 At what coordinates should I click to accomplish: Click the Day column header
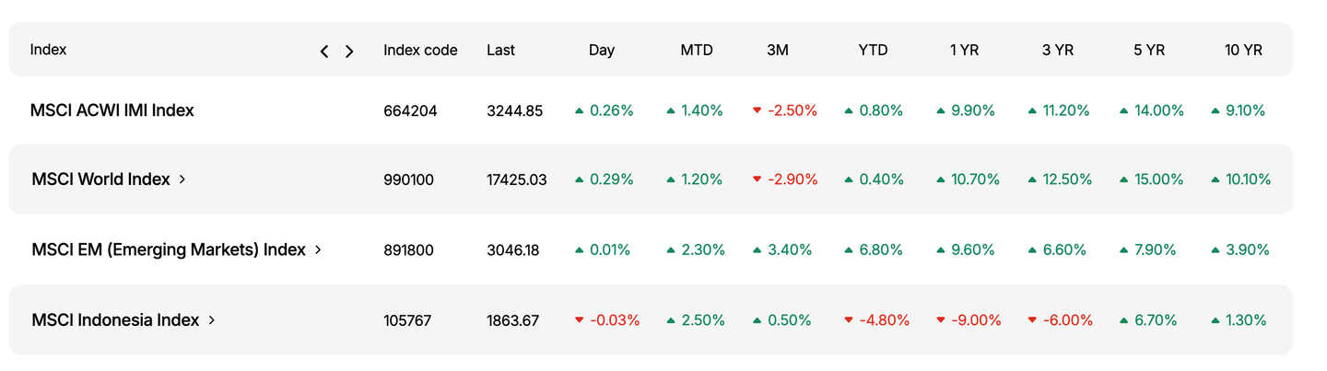pyautogui.click(x=602, y=51)
